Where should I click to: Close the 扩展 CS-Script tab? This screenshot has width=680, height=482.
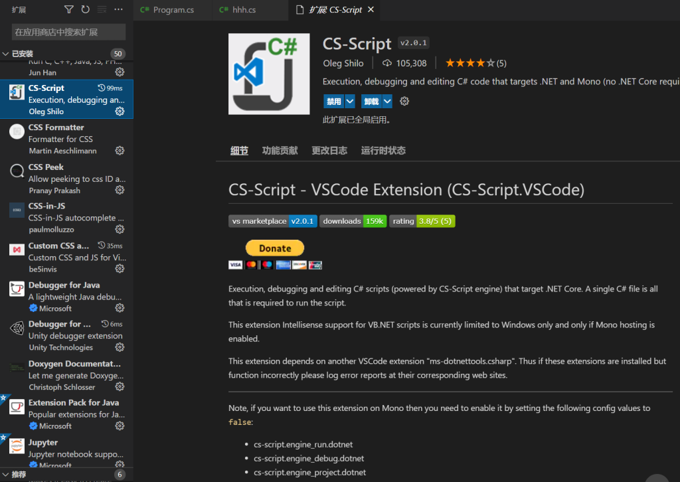coord(371,9)
